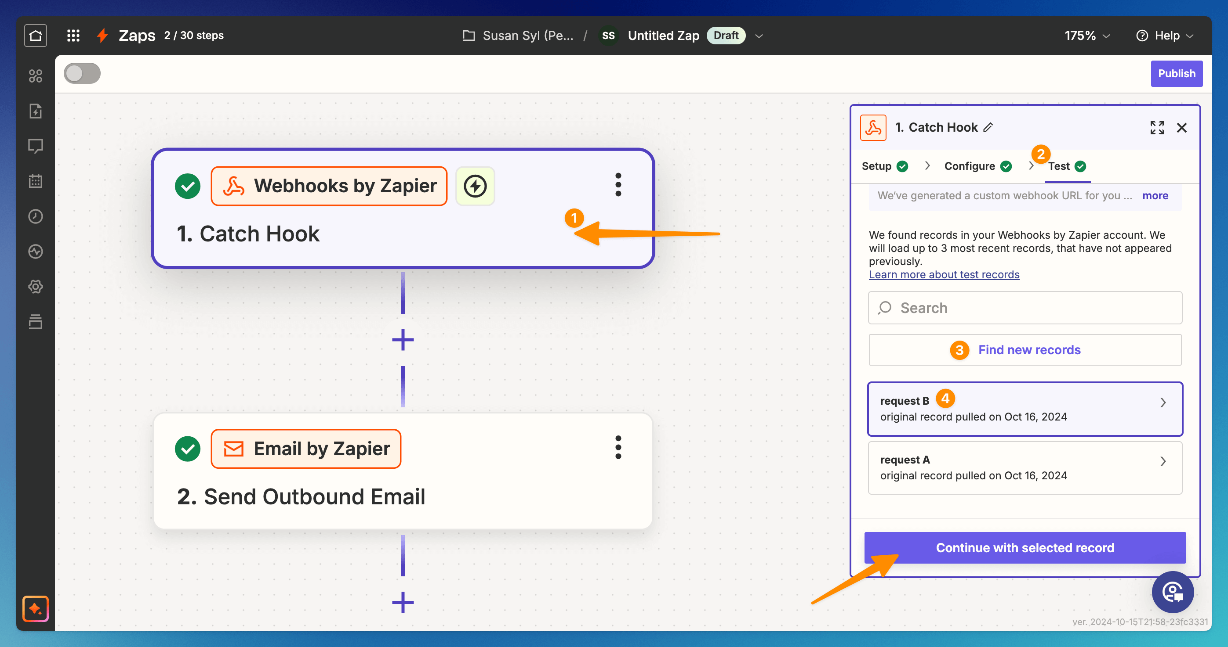Rename step using pencil edit icon
The height and width of the screenshot is (647, 1228).
coord(988,127)
